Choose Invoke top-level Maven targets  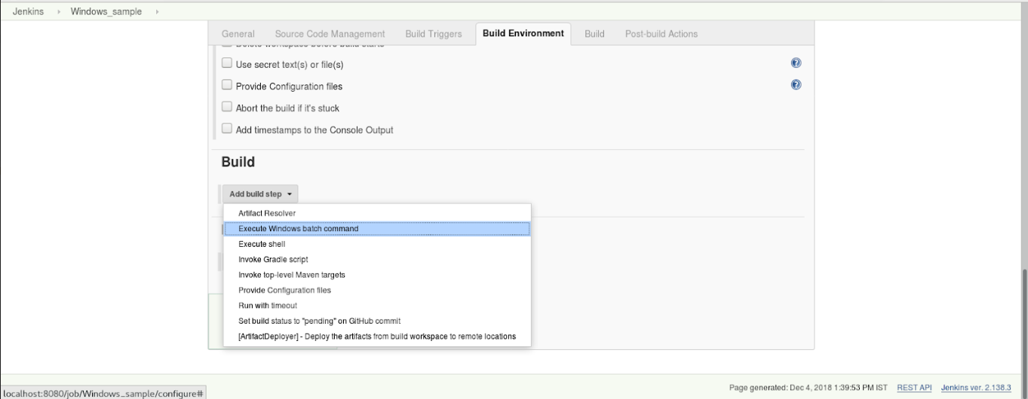point(377,275)
